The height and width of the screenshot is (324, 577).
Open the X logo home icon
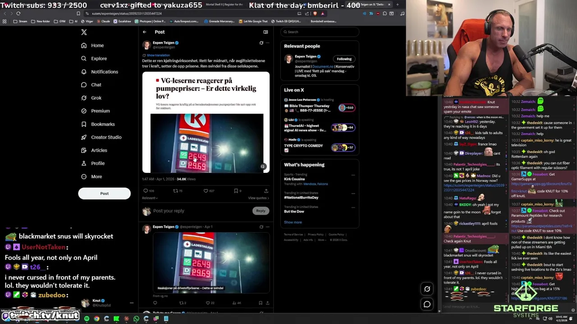84,32
